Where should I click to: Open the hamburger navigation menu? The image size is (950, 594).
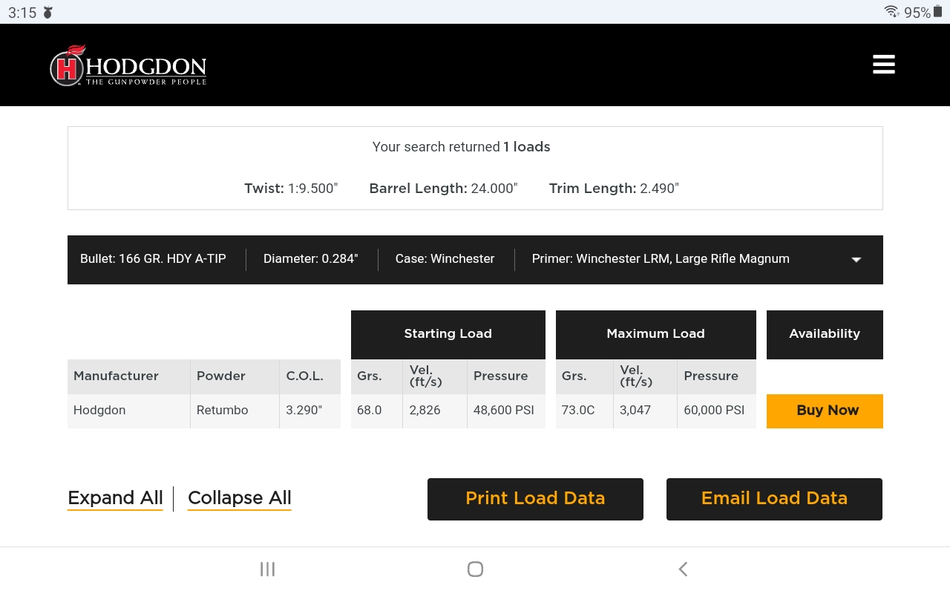coord(883,65)
